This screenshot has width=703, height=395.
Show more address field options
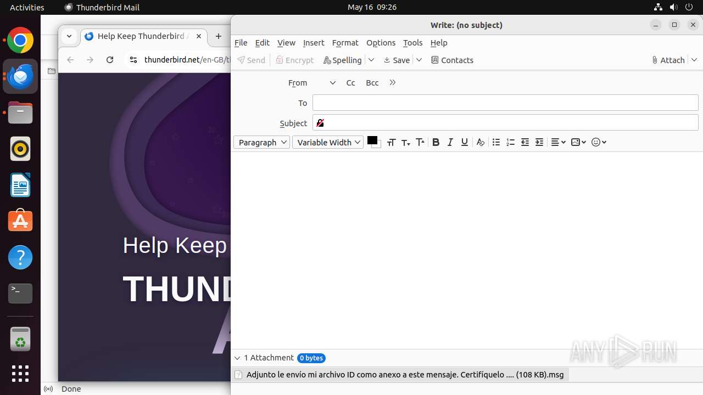(x=392, y=83)
